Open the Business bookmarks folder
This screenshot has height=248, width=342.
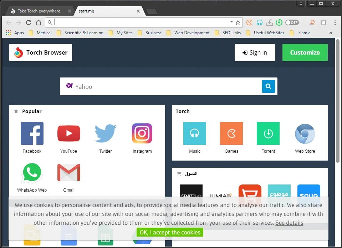150,33
